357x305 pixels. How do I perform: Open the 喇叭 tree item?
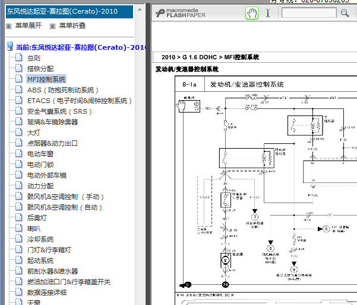(34, 229)
